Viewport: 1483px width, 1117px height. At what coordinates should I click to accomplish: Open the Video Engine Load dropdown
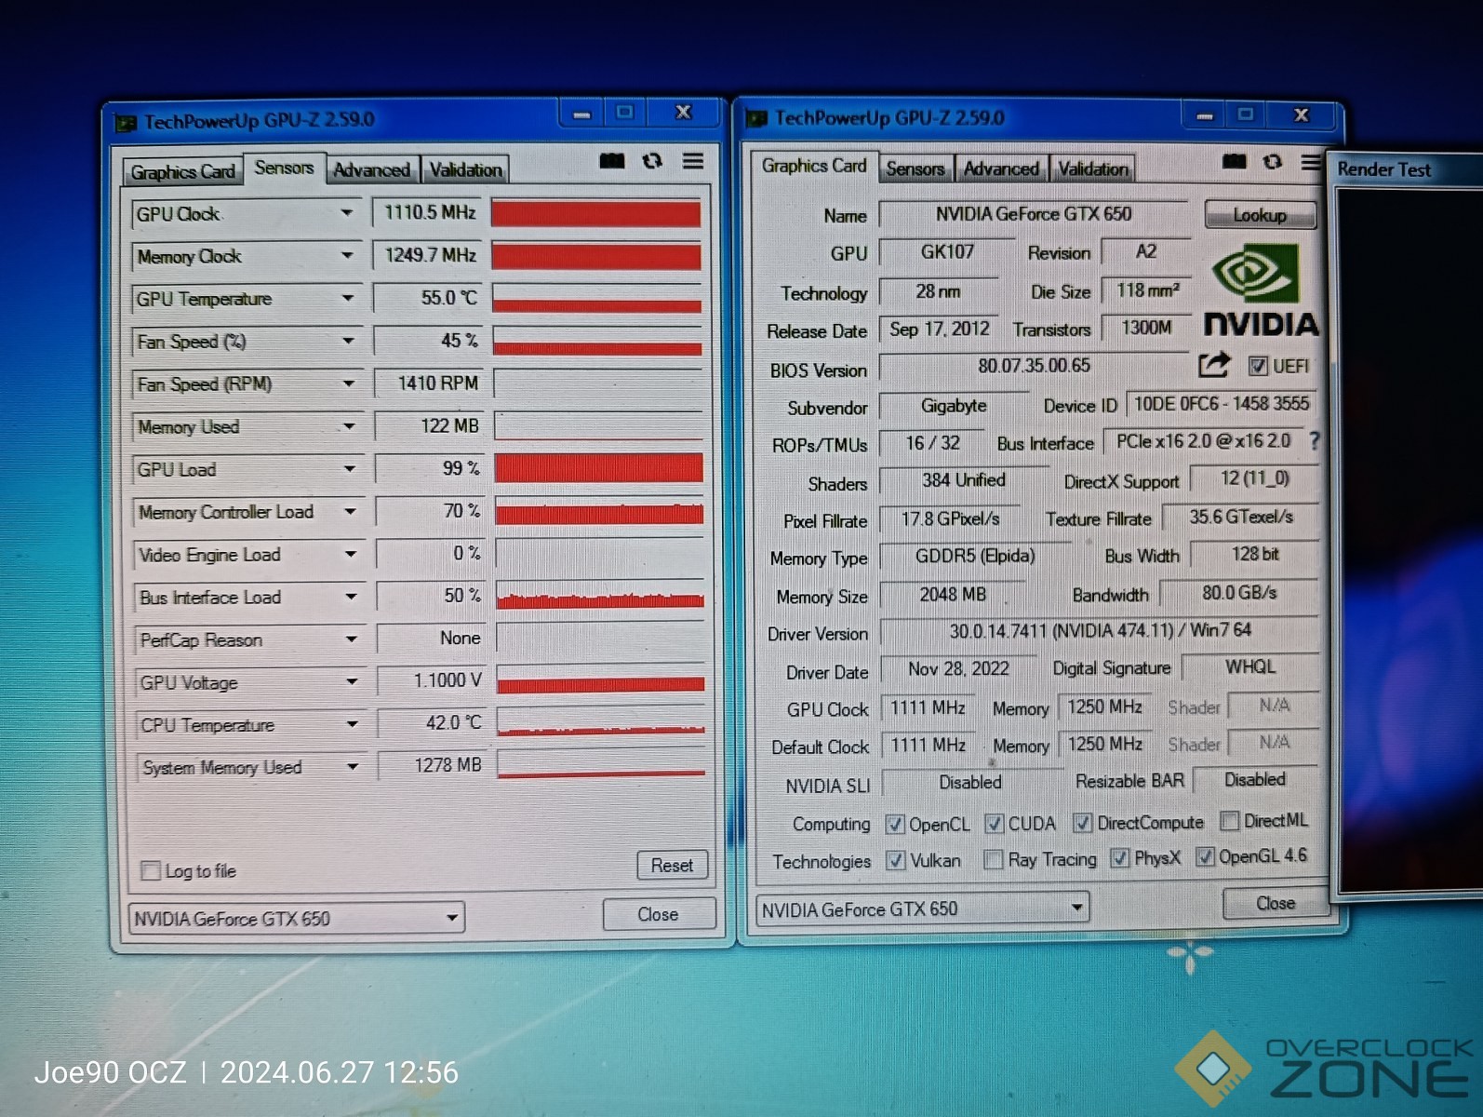click(x=351, y=554)
